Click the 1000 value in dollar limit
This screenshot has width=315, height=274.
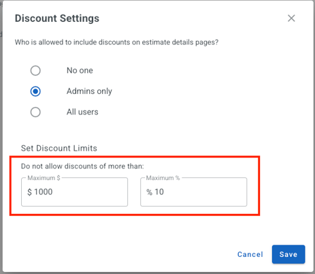click(44, 192)
